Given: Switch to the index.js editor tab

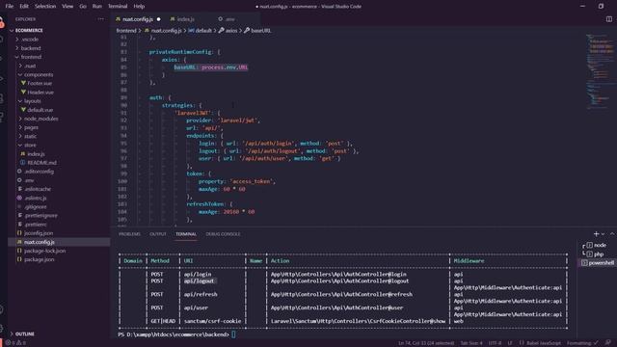Looking at the screenshot, I should click(185, 19).
